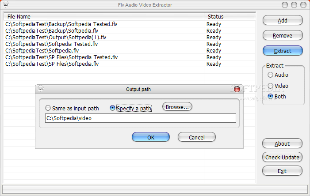The image size is (310, 196).
Task: Select the Audio extract option
Action: point(278,75)
